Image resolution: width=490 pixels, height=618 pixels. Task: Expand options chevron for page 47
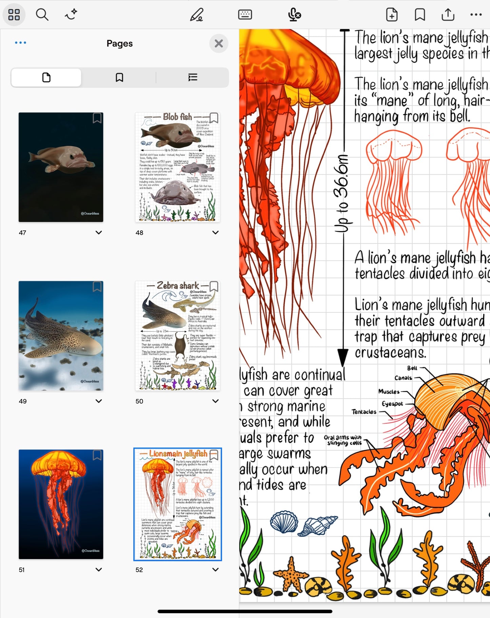tap(99, 232)
